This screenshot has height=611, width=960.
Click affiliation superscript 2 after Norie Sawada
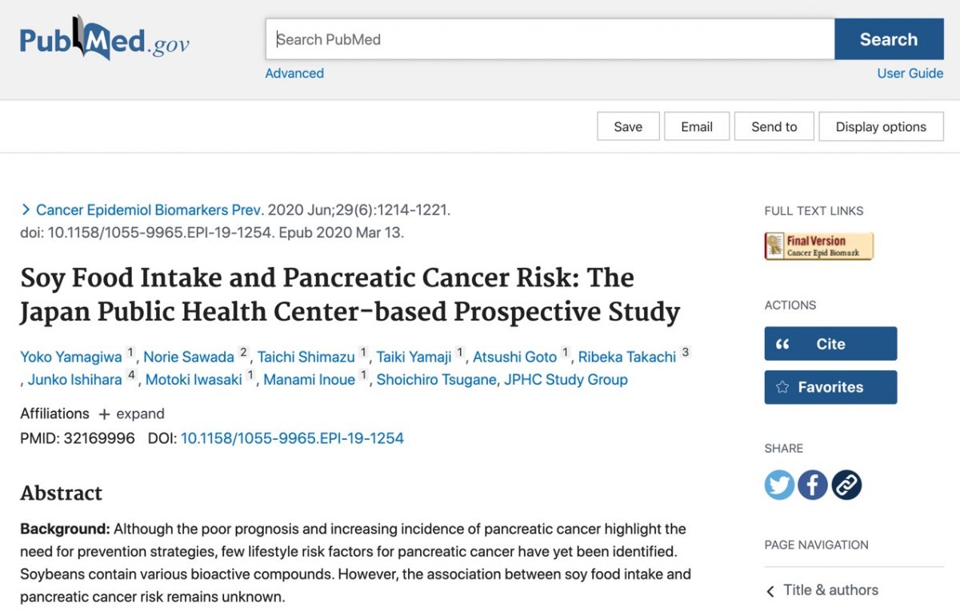click(x=243, y=353)
